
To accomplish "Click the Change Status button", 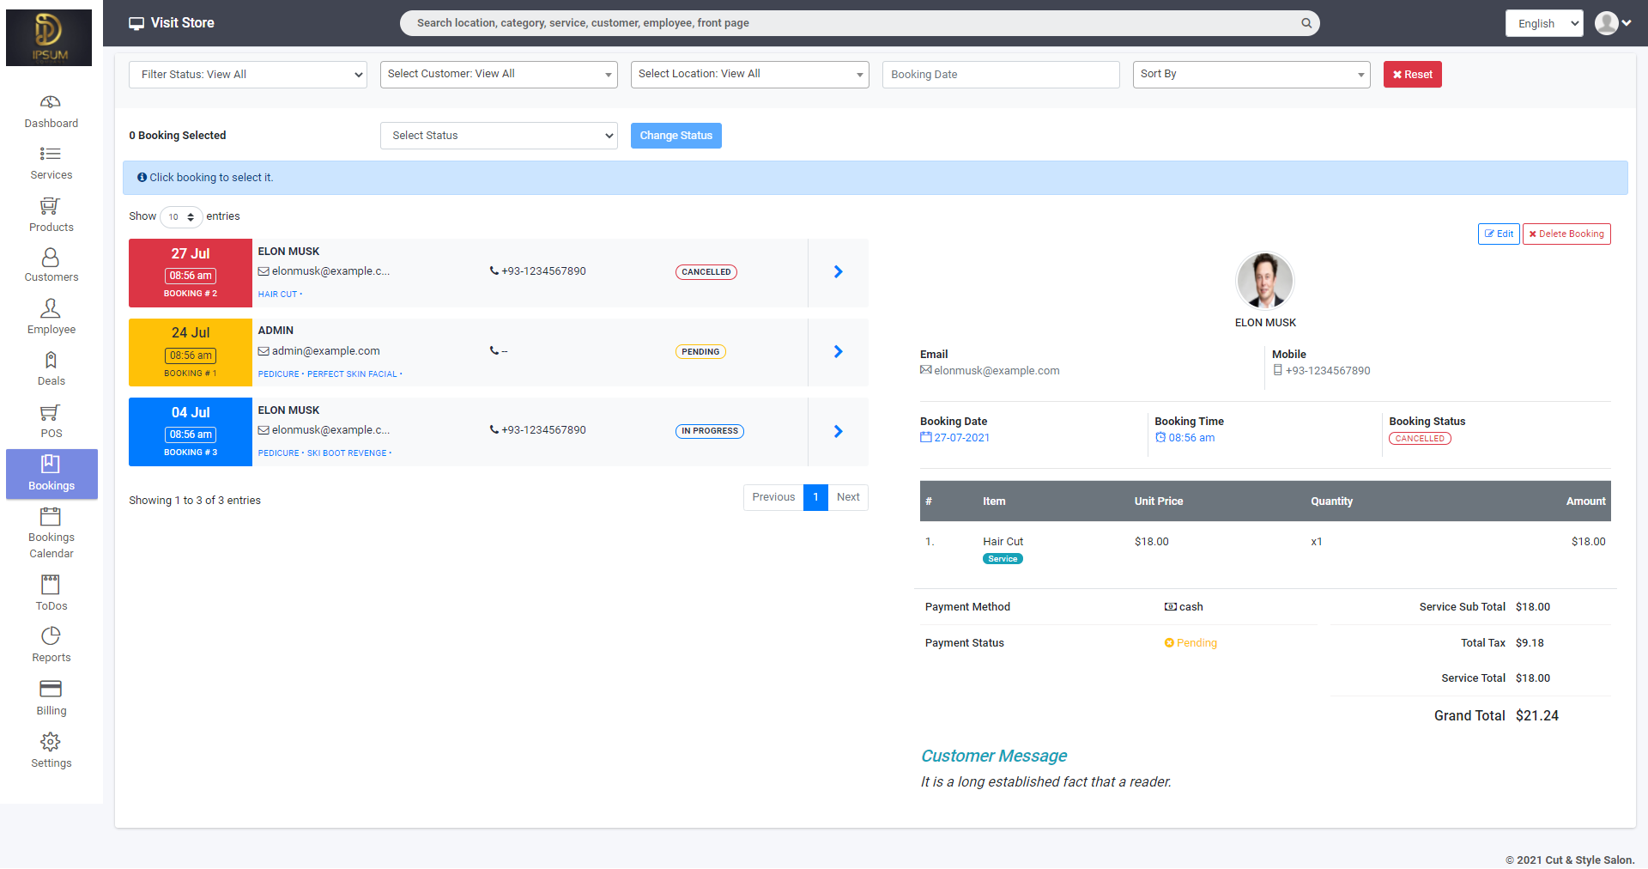I will click(x=676, y=135).
